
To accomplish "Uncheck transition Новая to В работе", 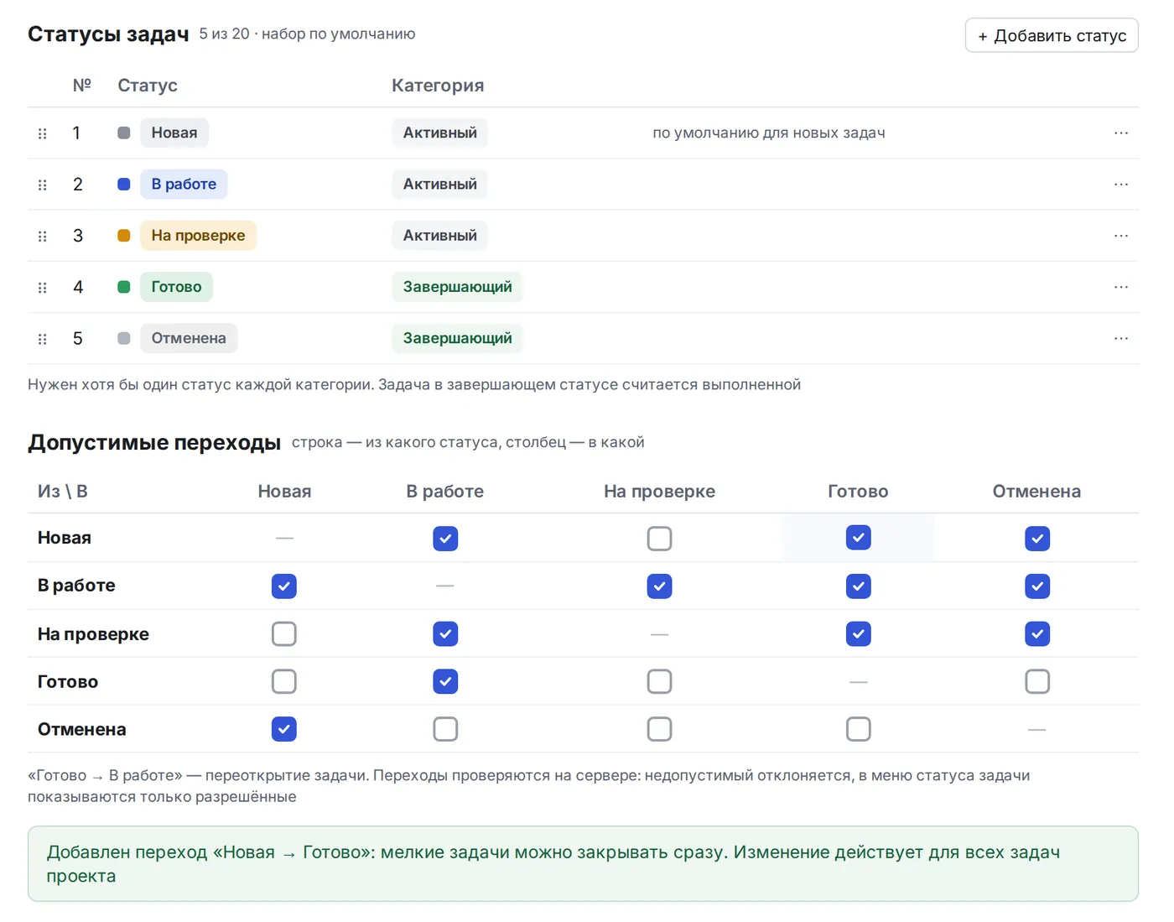I will (x=445, y=539).
